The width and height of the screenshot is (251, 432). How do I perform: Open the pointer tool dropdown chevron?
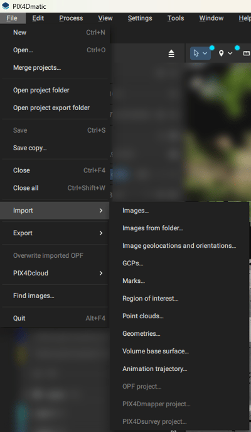205,53
